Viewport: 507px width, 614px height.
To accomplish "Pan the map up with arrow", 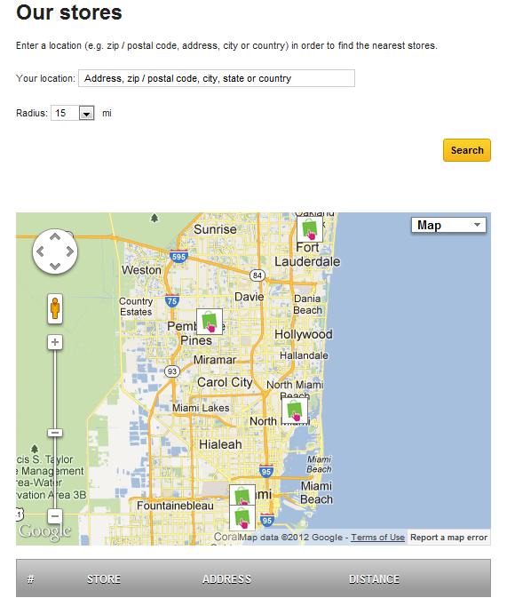I will click(55, 236).
